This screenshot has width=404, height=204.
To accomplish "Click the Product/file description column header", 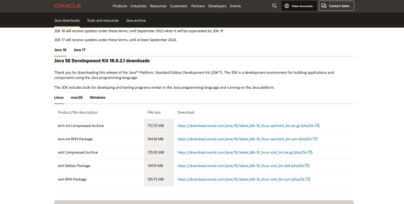I will [x=77, y=112].
